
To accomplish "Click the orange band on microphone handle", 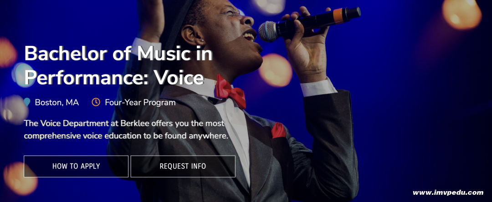I will (x=338, y=15).
